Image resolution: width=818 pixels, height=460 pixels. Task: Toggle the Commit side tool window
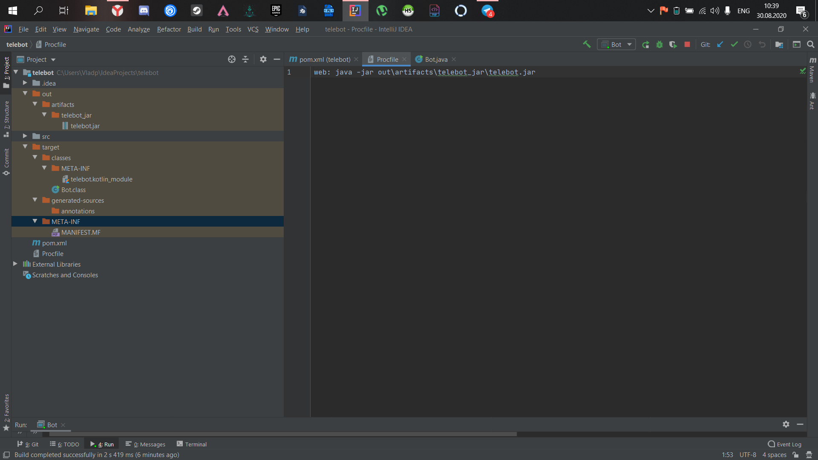tap(6, 161)
